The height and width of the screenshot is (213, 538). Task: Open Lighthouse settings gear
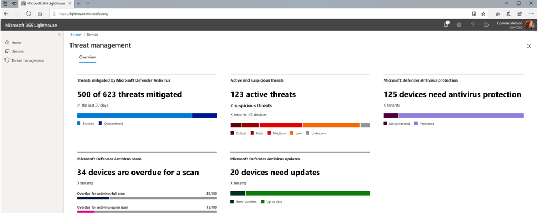click(x=459, y=25)
